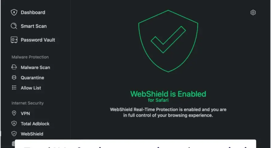
Task: Click the Allow List bullets icon
Action: 14,88
